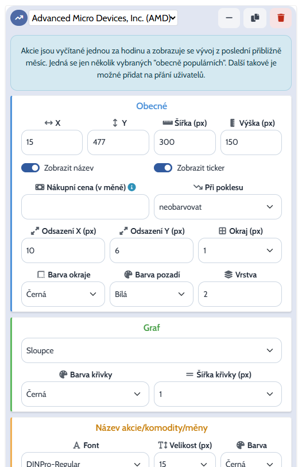Click the Obecné section heading
Image resolution: width=302 pixels, height=467 pixels.
click(x=152, y=106)
